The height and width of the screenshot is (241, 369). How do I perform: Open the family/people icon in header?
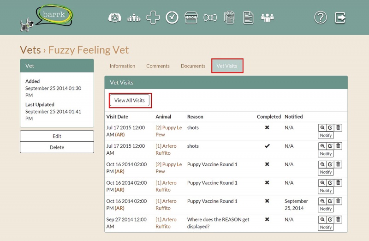pyautogui.click(x=134, y=18)
